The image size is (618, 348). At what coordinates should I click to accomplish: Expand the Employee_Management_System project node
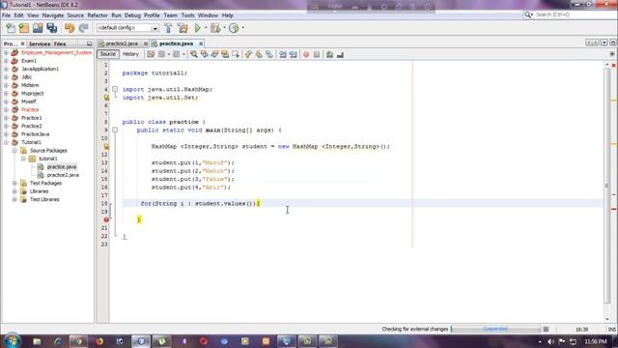coord(6,52)
